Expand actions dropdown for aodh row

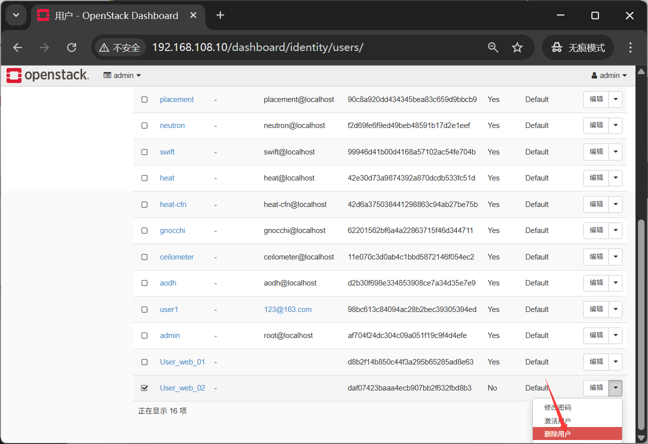[x=615, y=283]
